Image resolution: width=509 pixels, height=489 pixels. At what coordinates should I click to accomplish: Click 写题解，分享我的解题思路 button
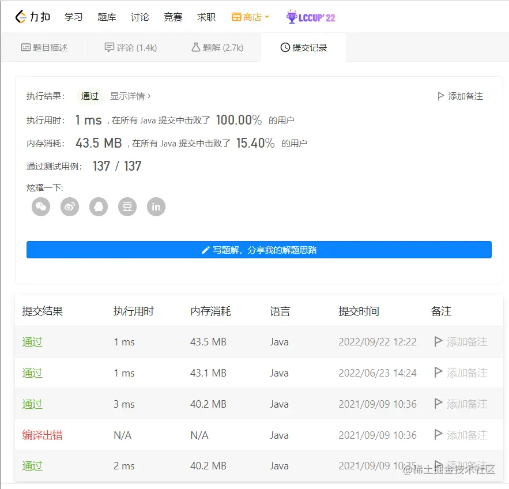(x=259, y=250)
